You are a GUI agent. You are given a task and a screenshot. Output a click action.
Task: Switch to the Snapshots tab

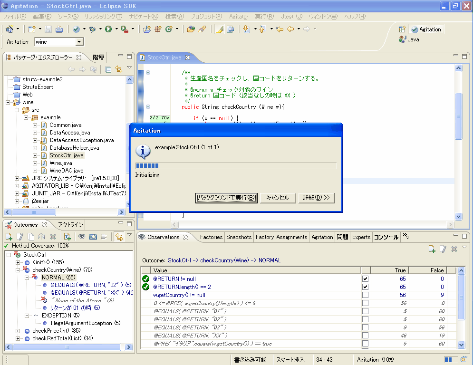[x=239, y=237]
